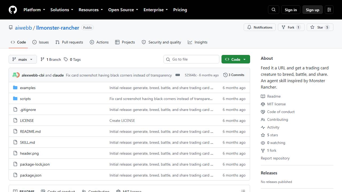Click the scale icon beside MIT license
Screen dimensions: 342x192
pyautogui.click(x=263, y=104)
